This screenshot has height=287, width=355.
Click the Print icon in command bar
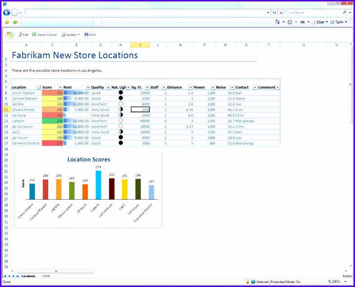pyautogui.click(x=302, y=22)
